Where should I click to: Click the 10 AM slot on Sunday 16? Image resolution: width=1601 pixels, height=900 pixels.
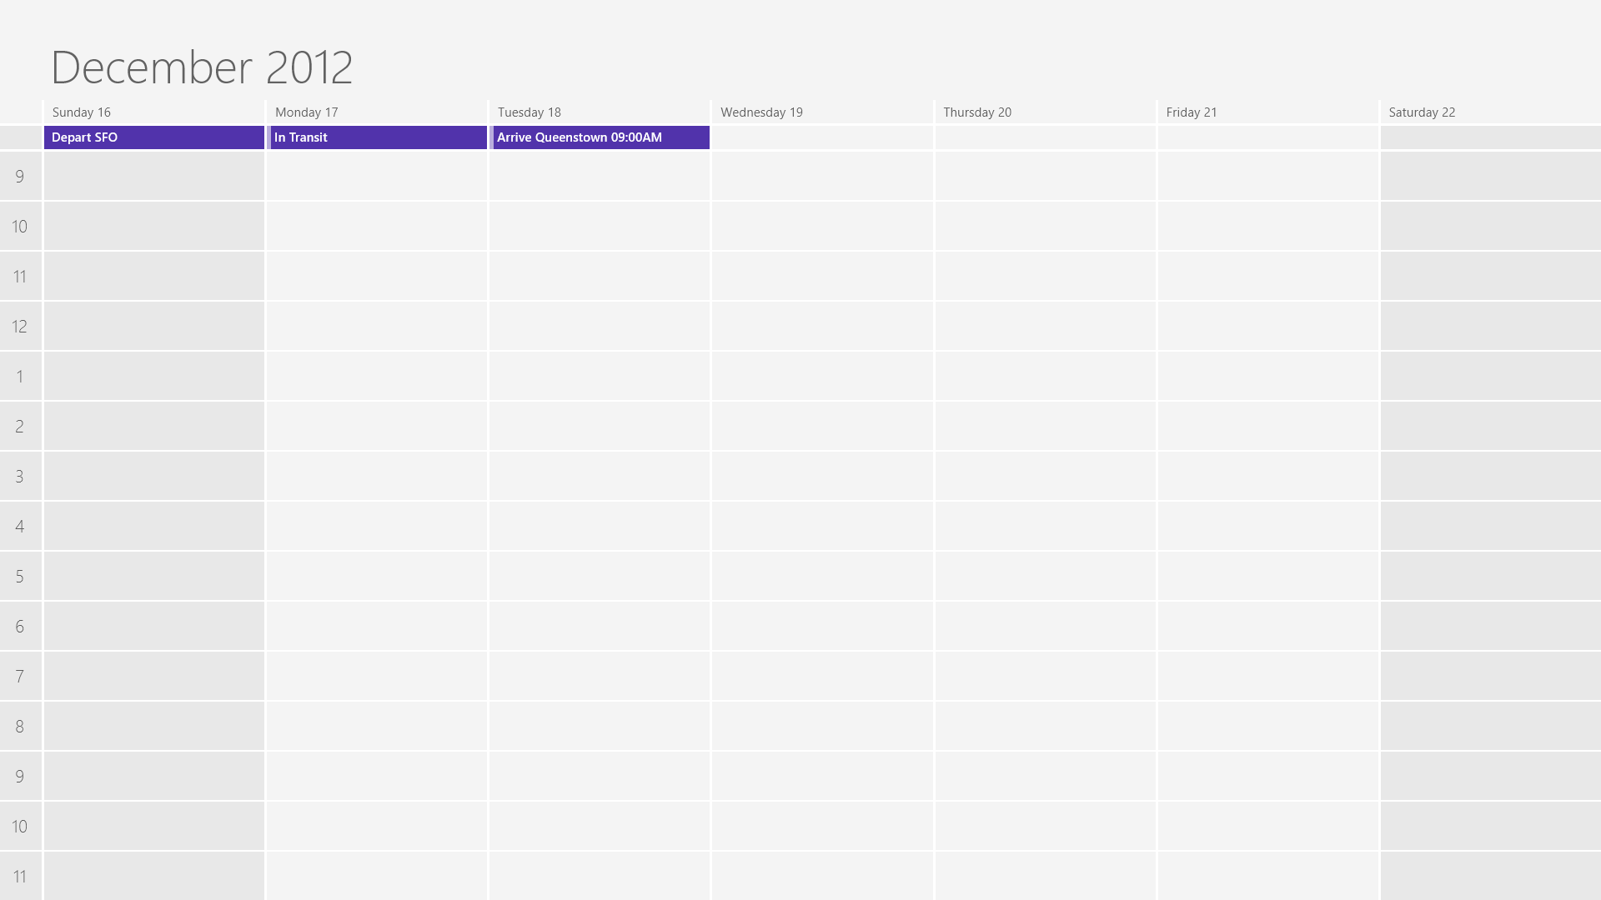coord(153,226)
